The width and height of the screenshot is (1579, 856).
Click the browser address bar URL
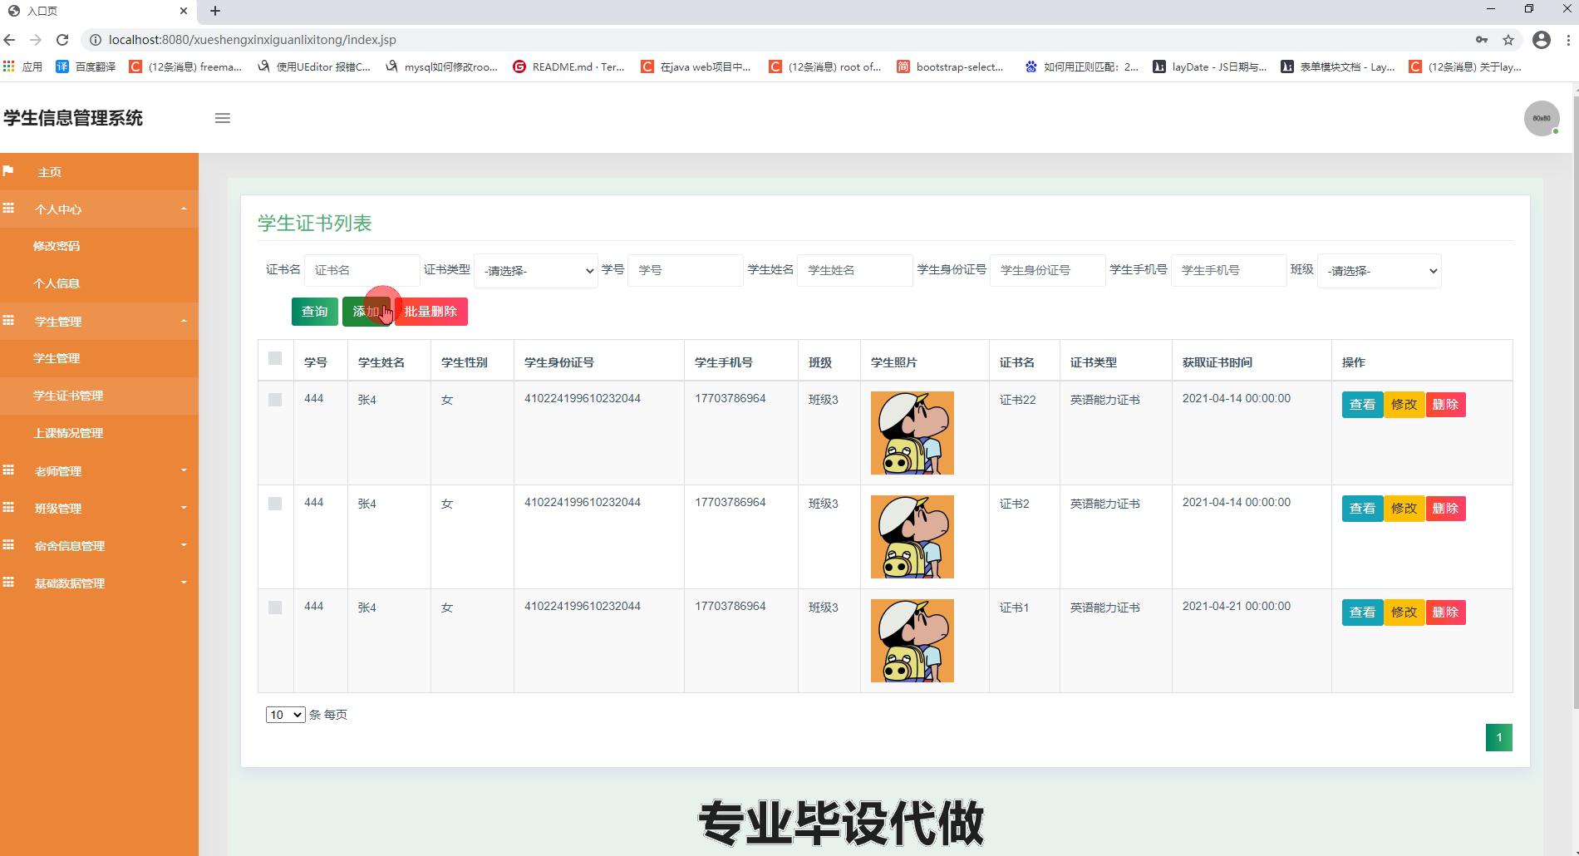253,40
